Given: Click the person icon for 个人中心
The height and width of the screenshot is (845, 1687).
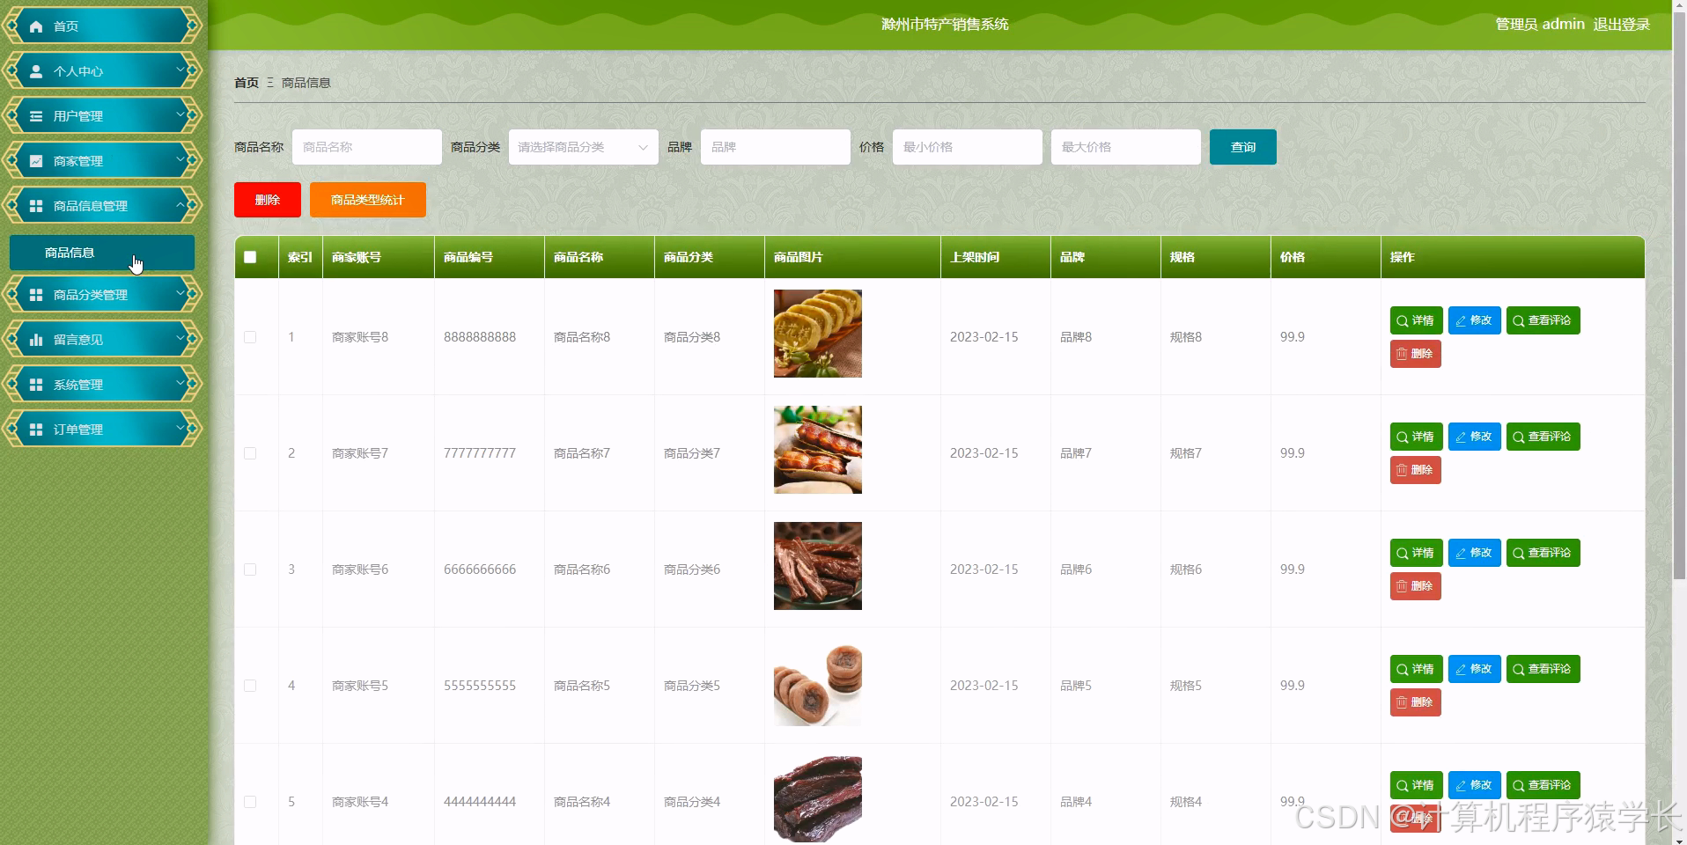Looking at the screenshot, I should coord(36,71).
